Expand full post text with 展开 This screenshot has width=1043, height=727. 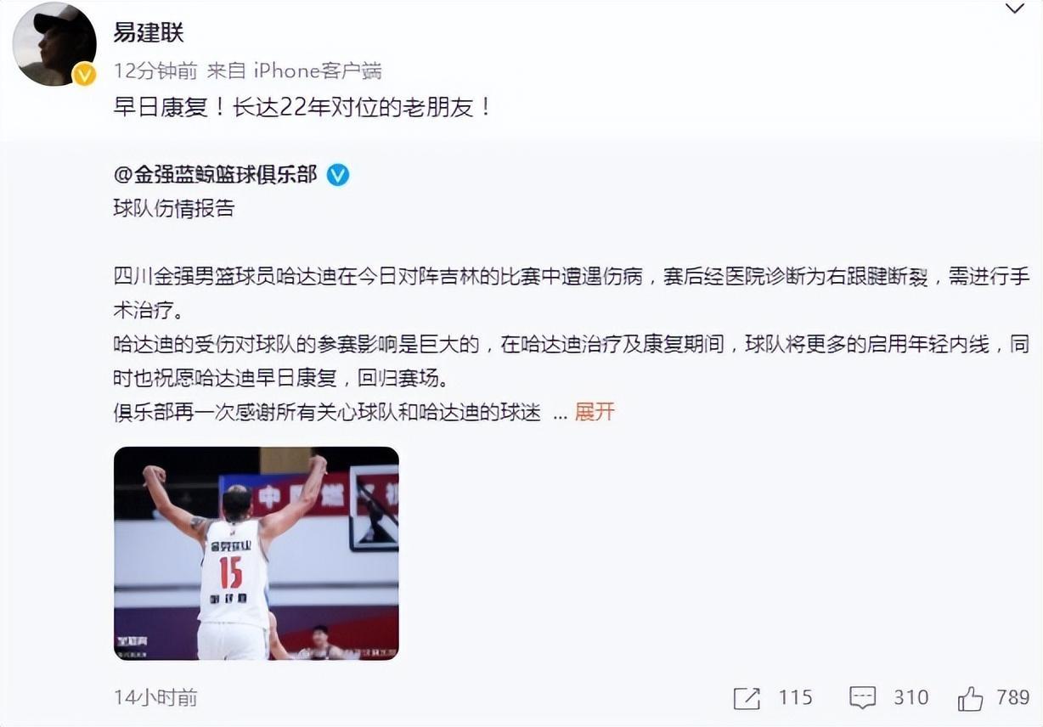(x=595, y=412)
